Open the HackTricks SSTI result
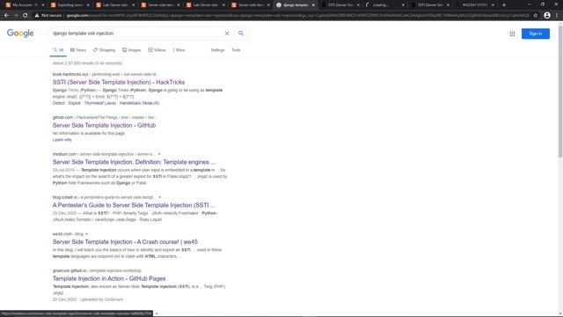Image resolution: width=563 pixels, height=317 pixels. pos(119,82)
